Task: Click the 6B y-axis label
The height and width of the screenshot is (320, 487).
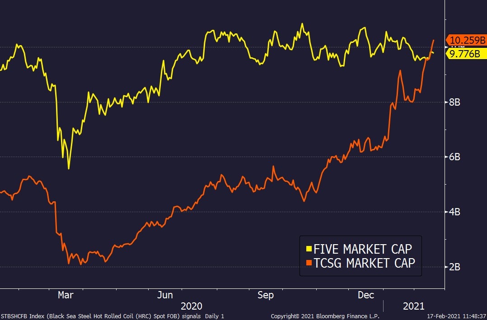Action: pos(454,157)
